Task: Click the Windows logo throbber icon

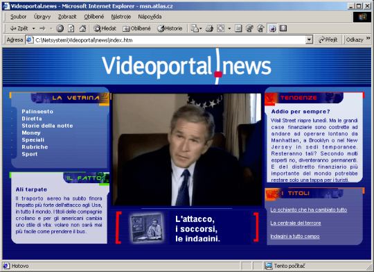Action: tap(362, 17)
